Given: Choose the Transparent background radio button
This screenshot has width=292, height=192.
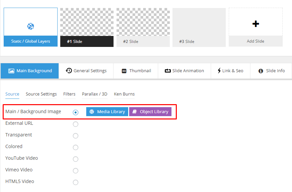Looking at the screenshot, I should pyautogui.click(x=76, y=136).
